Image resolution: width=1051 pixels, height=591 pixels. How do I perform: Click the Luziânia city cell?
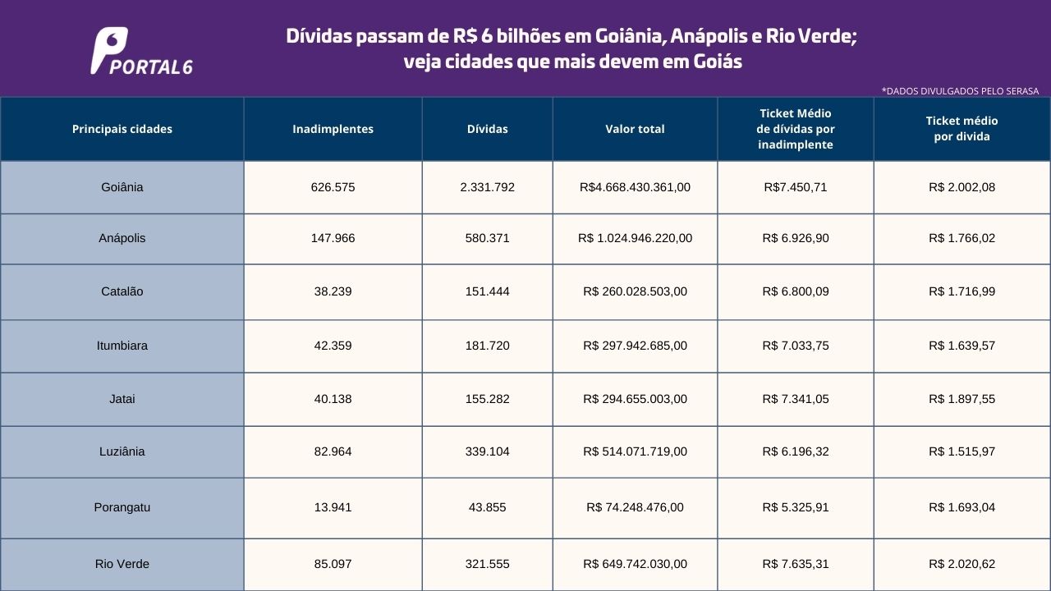[122, 451]
